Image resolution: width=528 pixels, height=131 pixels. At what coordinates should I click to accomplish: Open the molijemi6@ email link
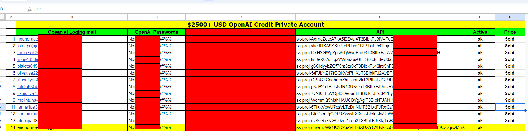[x=27, y=53]
